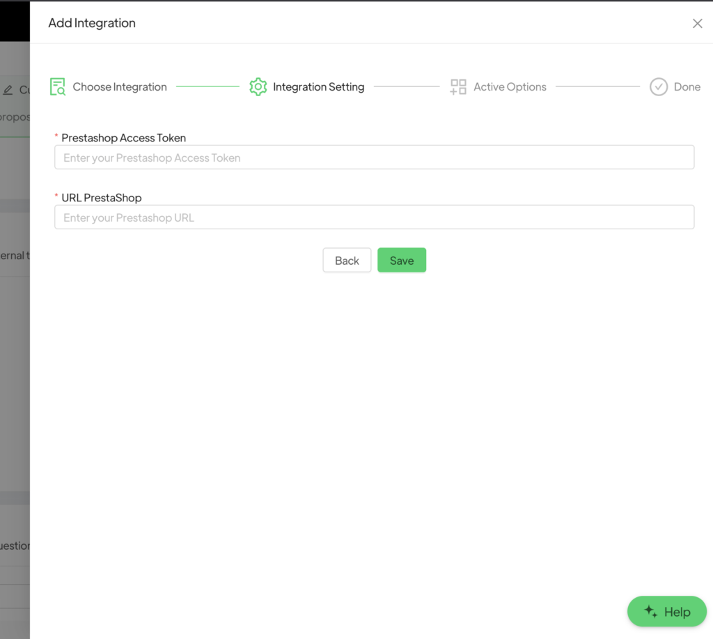Click the Active Options grid-plus icon
713x639 pixels.
pyautogui.click(x=458, y=87)
